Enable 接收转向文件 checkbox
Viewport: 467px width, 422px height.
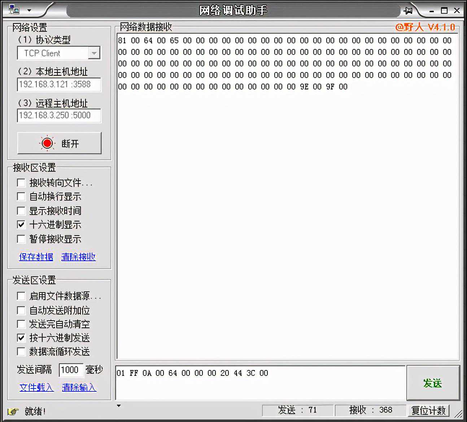coord(21,183)
